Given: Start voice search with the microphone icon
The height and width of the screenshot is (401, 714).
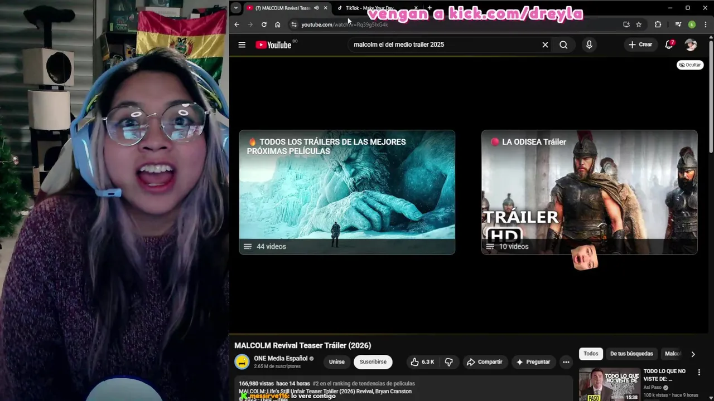Looking at the screenshot, I should (589, 45).
